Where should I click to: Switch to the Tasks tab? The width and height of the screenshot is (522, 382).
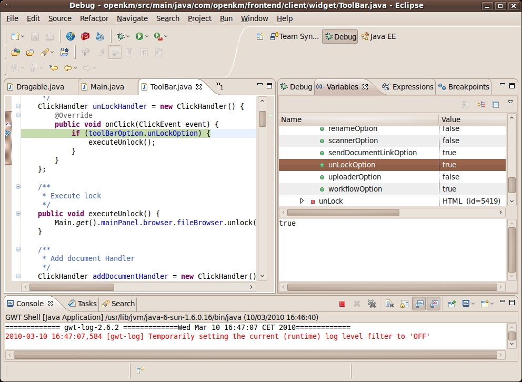pos(82,304)
